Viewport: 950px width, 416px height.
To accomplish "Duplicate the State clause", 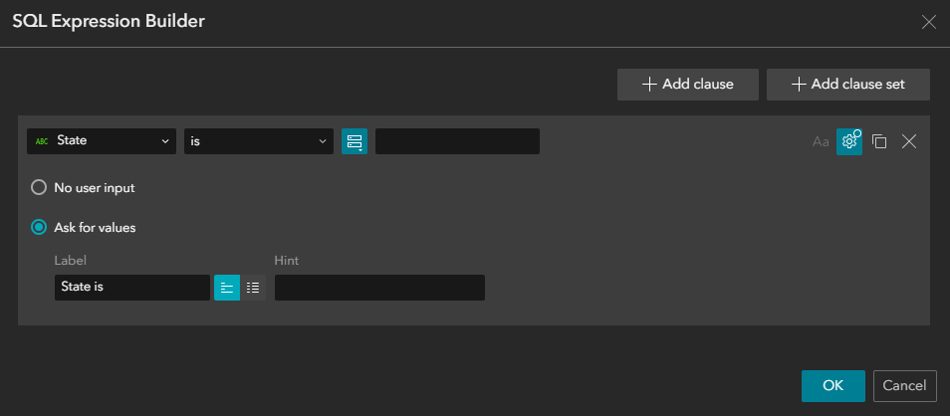I will [879, 141].
